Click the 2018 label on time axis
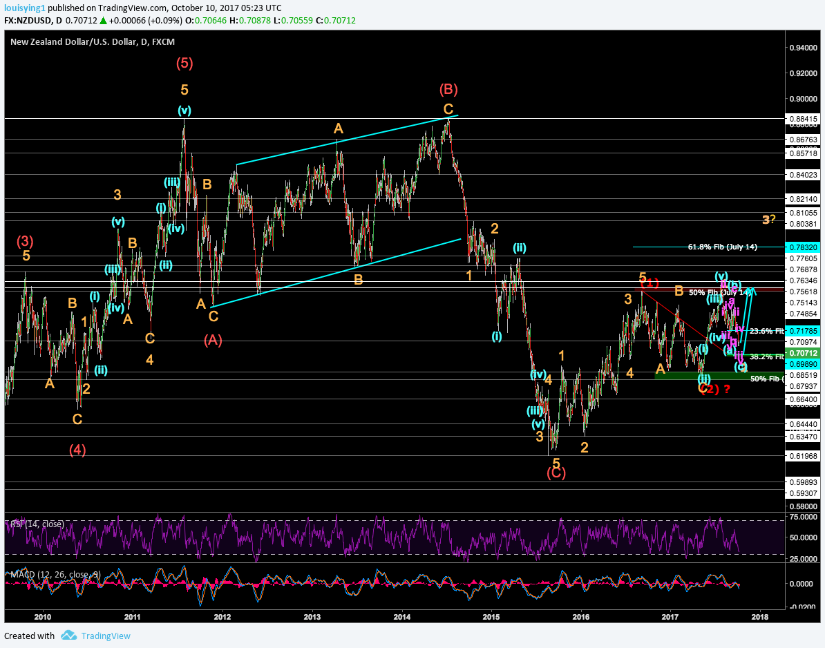Image resolution: width=825 pixels, height=648 pixels. (x=760, y=616)
